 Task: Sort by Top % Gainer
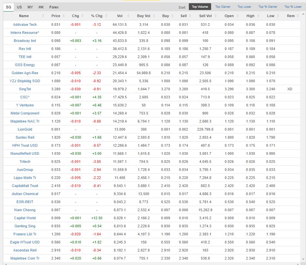click(268, 7)
